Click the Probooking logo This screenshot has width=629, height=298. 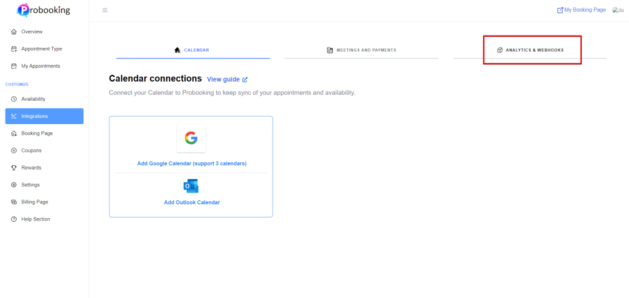point(44,10)
